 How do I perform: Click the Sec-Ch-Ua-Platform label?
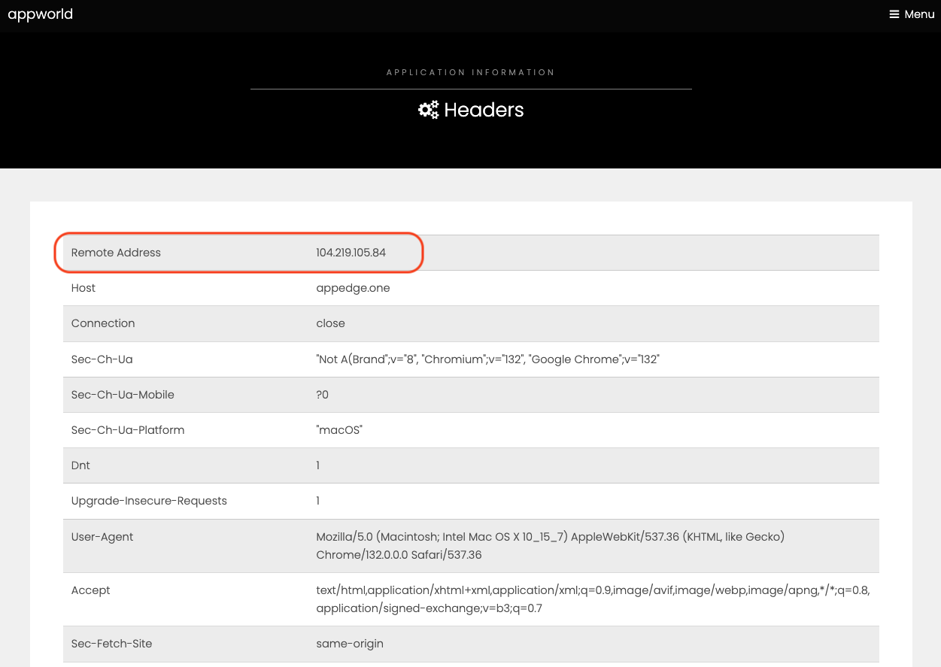[128, 430]
